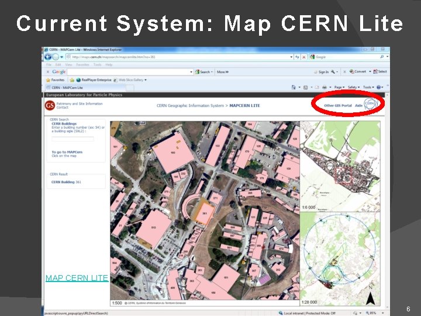
Task: Click the 1:28 000 LHC ring map
Action: pos(340,259)
